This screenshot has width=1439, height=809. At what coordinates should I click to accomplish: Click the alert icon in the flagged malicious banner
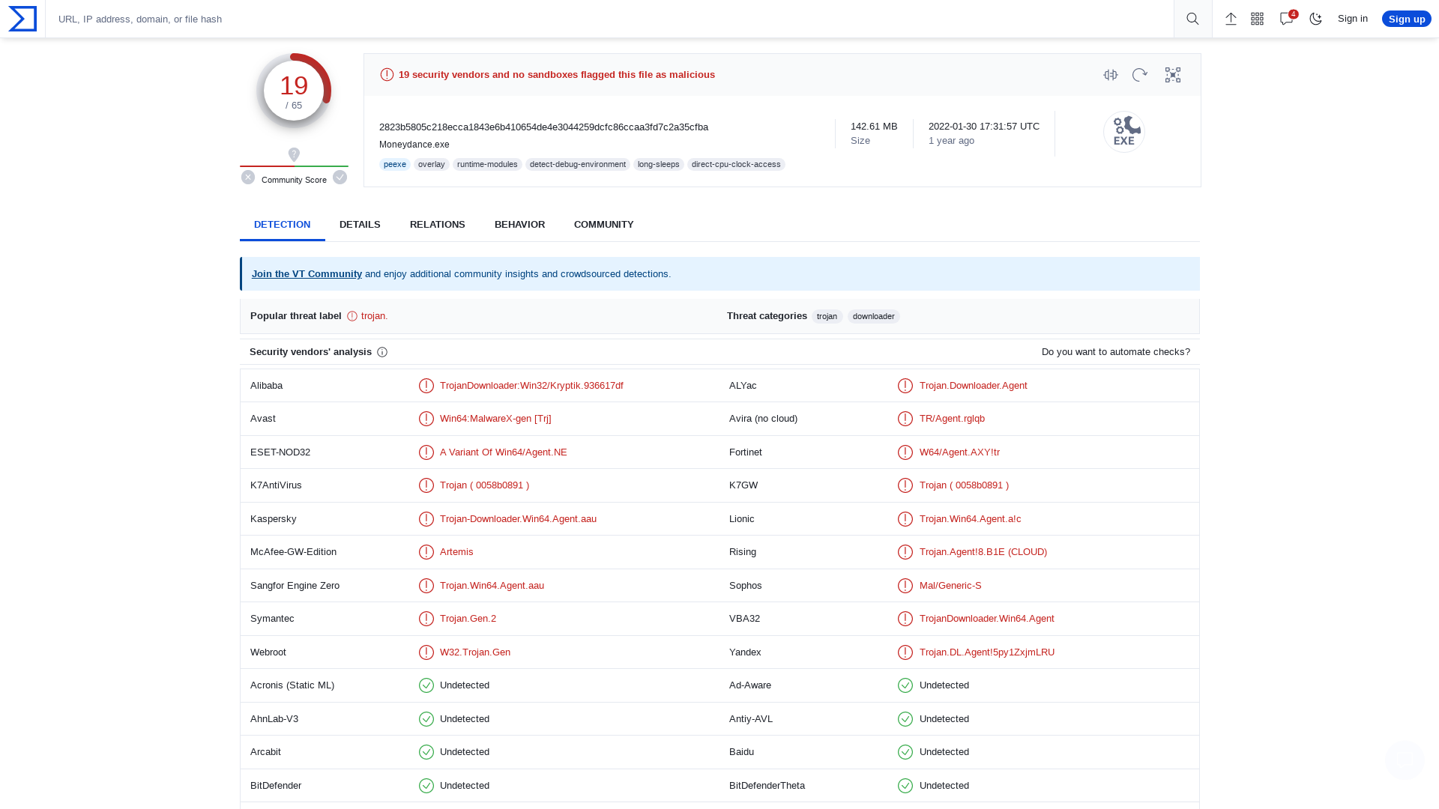(x=387, y=75)
